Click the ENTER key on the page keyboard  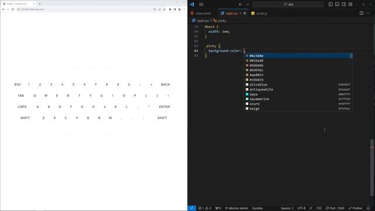click(165, 107)
